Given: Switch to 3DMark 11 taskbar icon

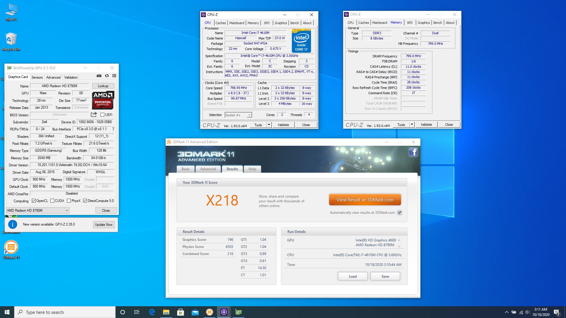Looking at the screenshot, I should pos(210,312).
